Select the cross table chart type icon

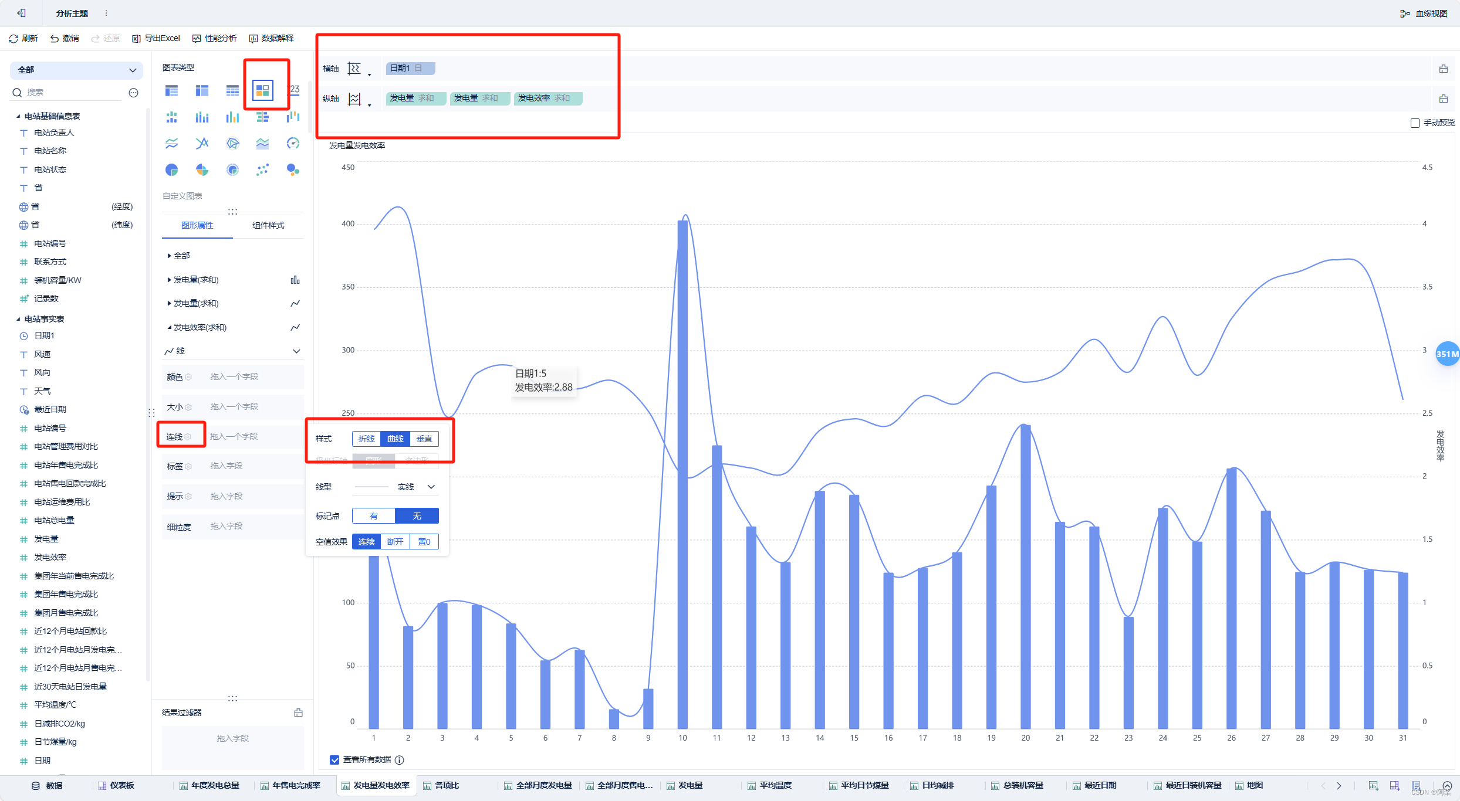(202, 90)
